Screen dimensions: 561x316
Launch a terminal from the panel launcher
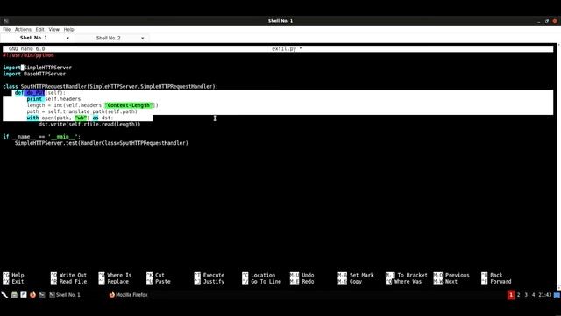42,295
